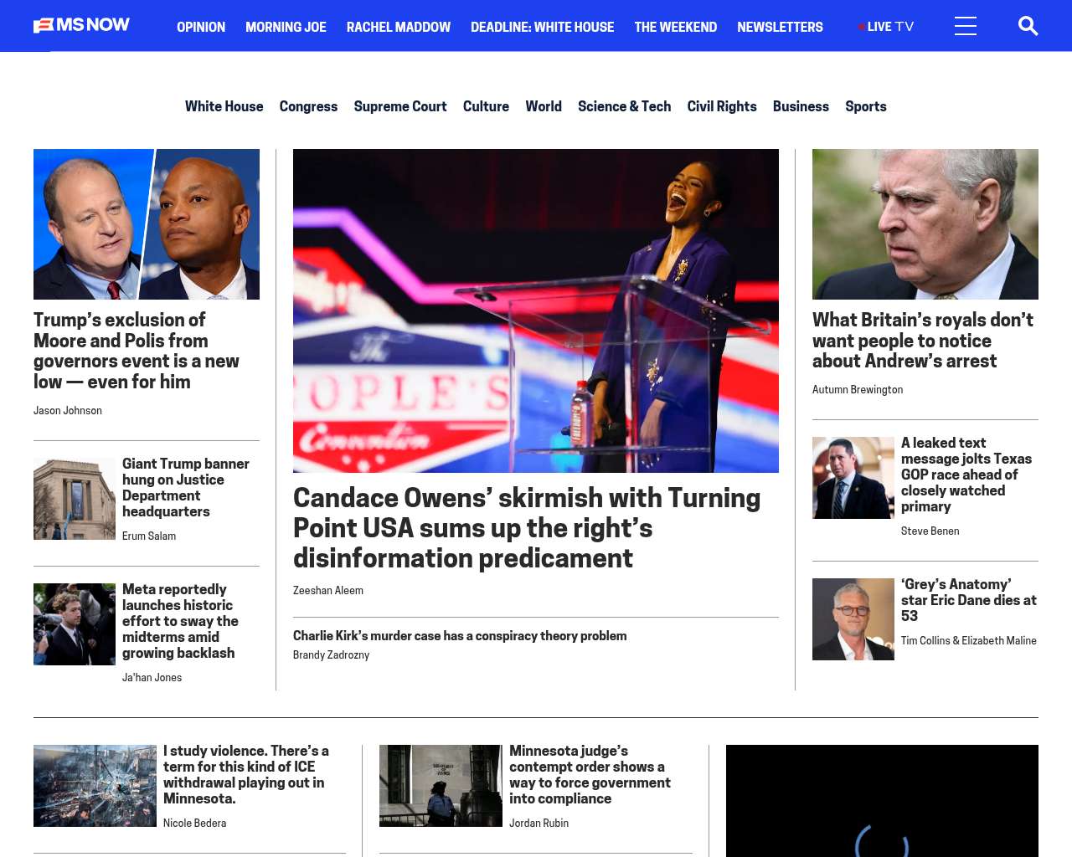Open the hamburger menu icon
The image size is (1072, 857).
(x=966, y=26)
